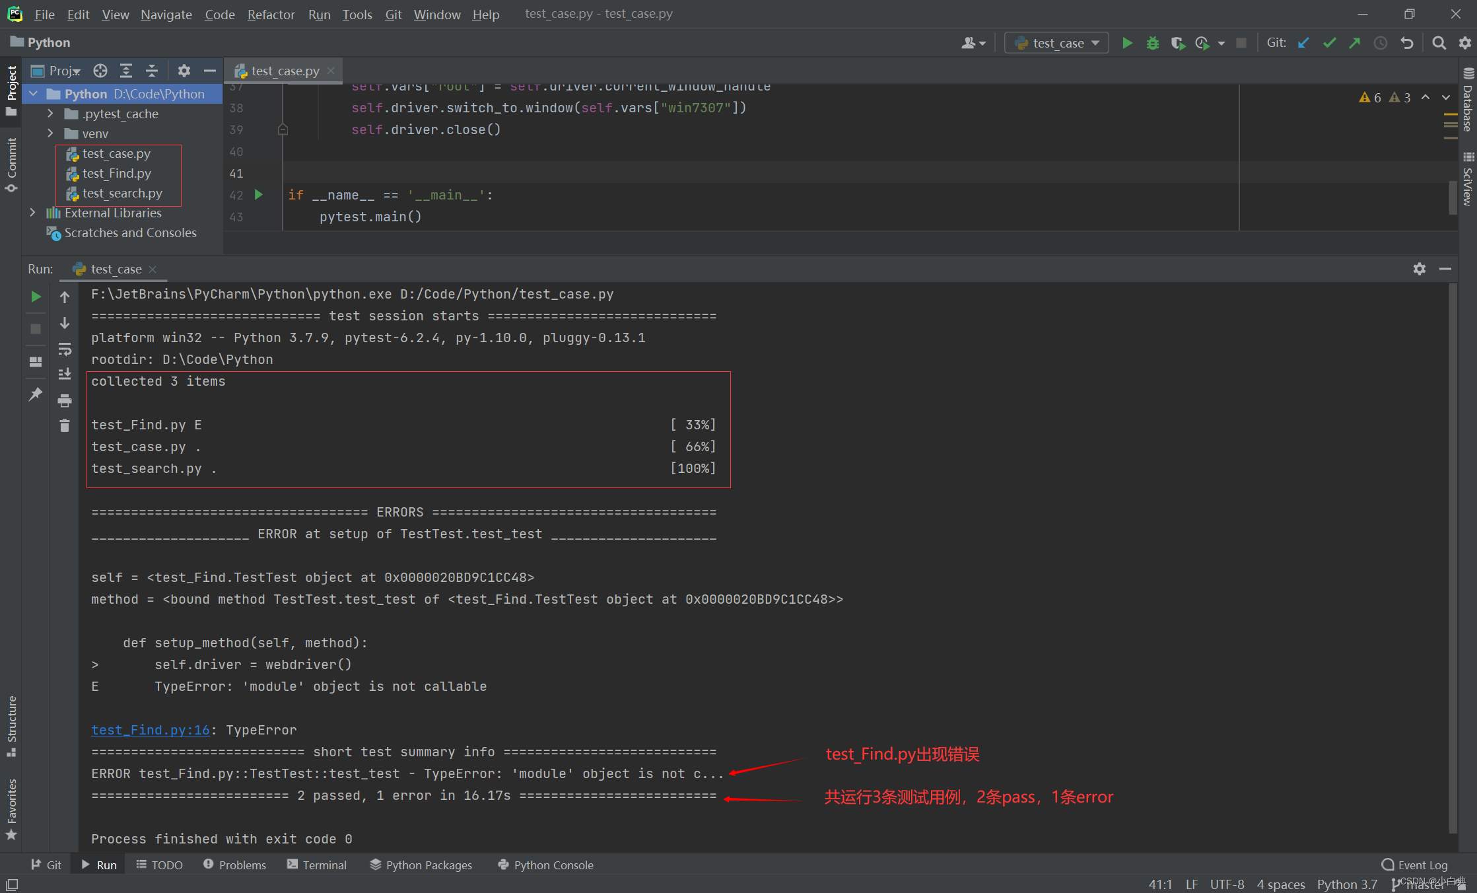The width and height of the screenshot is (1477, 893).
Task: Click the disabled stop button in top toolbar
Action: (x=1241, y=43)
